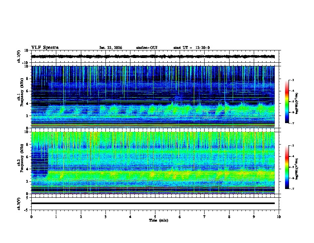Click the ch.3(V) axis label
Viewport: 314px width, 243px height.
point(19,204)
